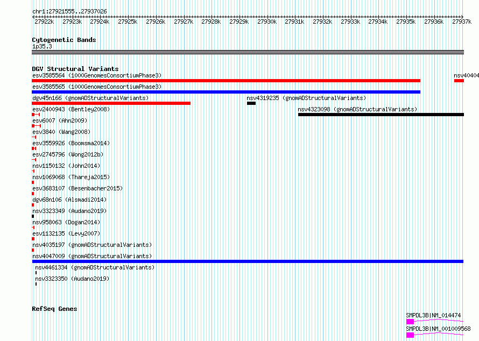Image resolution: width=479 pixels, height=341 pixels.
Task: Click the RefSeq Genes track title
Action: tap(54, 309)
